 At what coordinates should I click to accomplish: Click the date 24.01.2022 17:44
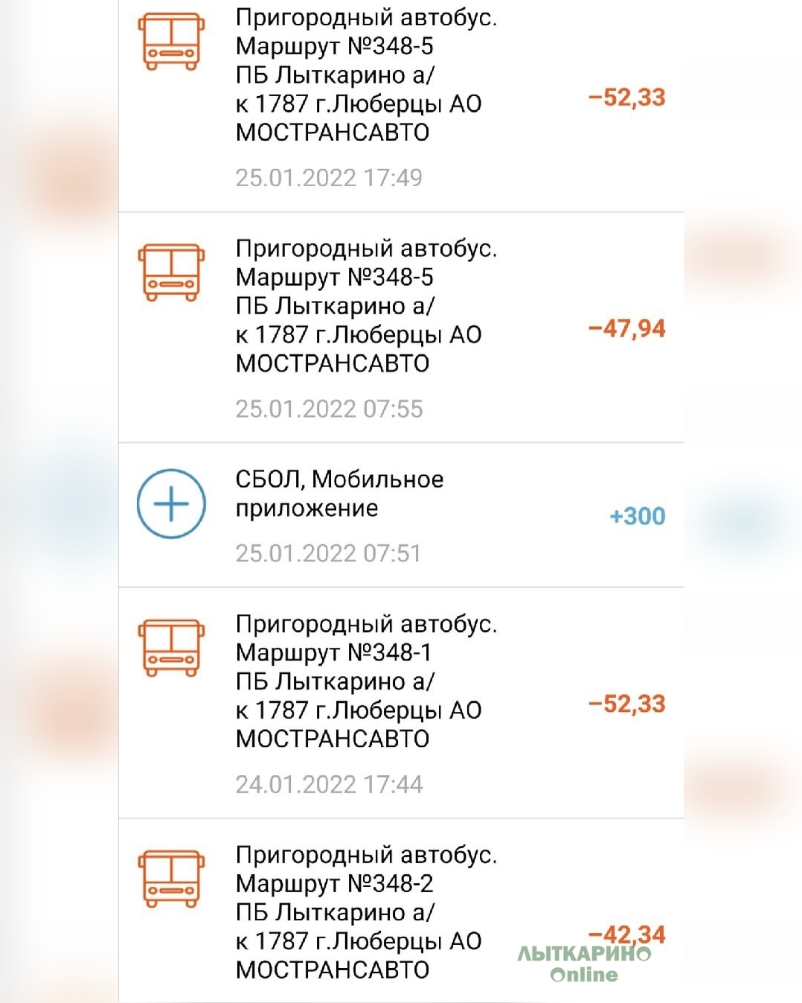coord(329,784)
